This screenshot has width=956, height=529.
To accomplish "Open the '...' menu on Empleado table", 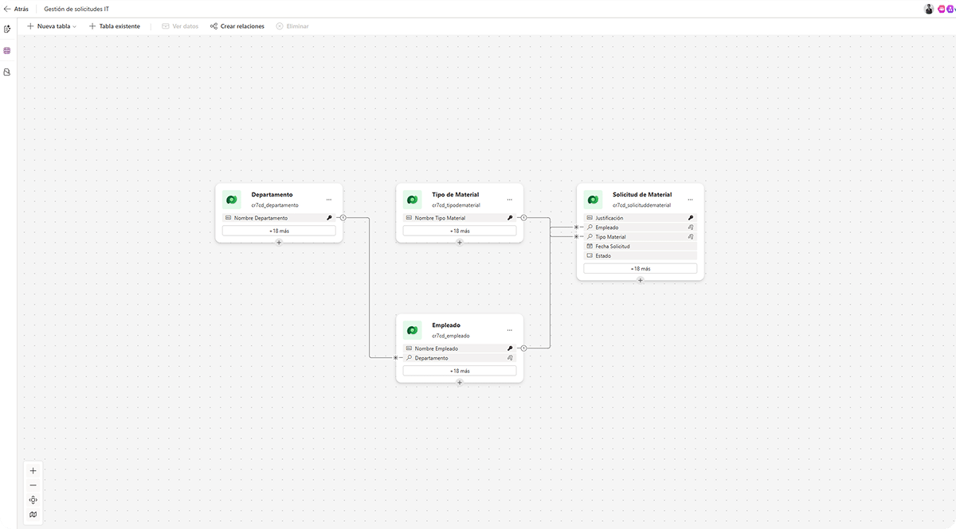I will (x=509, y=329).
